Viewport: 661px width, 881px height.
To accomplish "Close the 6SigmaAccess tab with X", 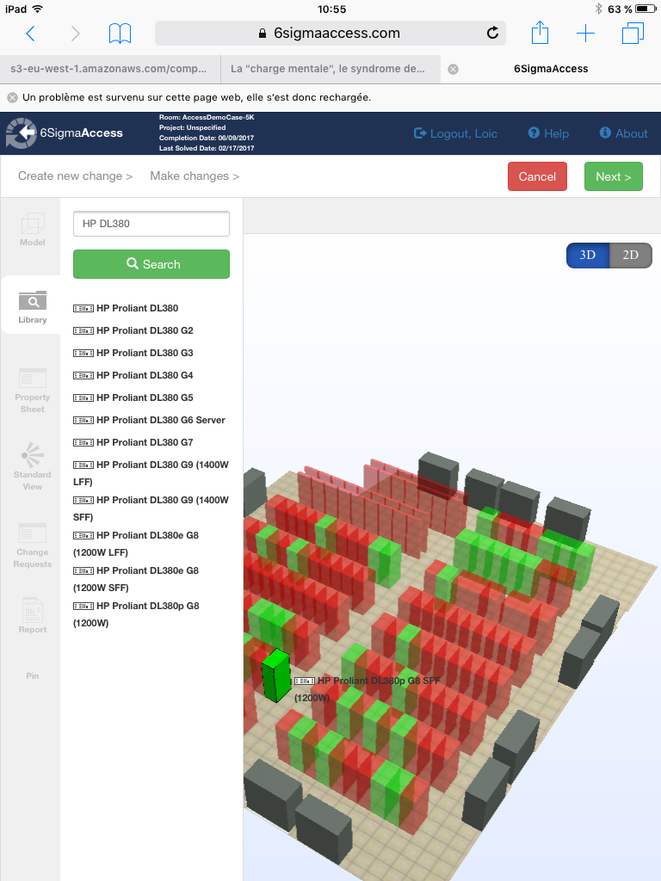I will tap(453, 69).
